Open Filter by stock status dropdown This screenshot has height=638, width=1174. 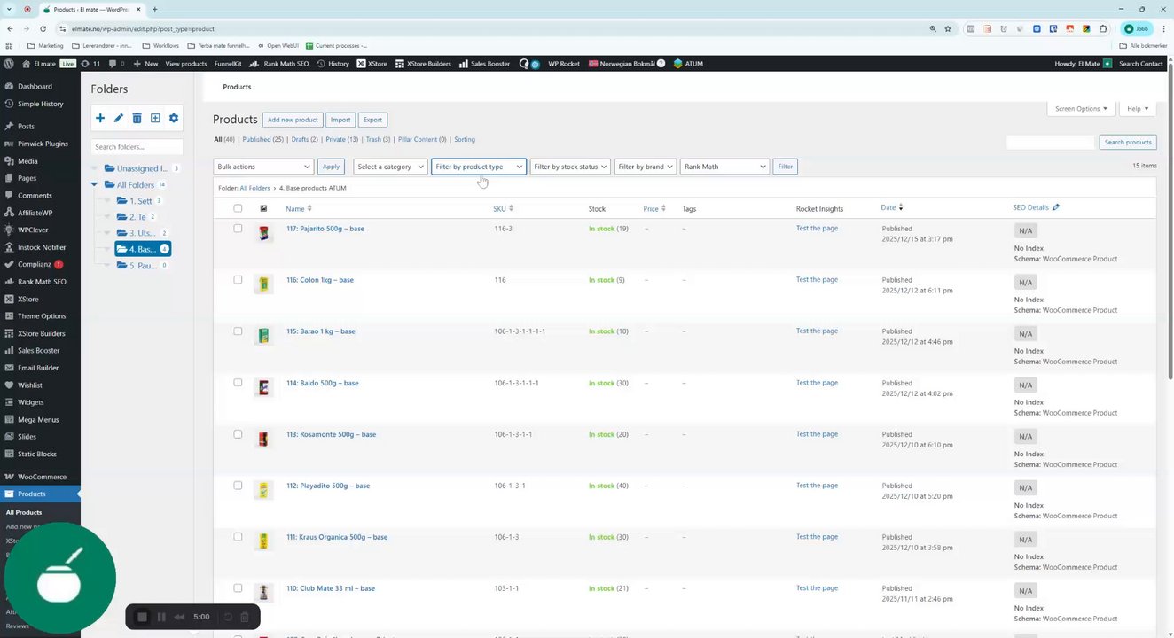pyautogui.click(x=570, y=167)
